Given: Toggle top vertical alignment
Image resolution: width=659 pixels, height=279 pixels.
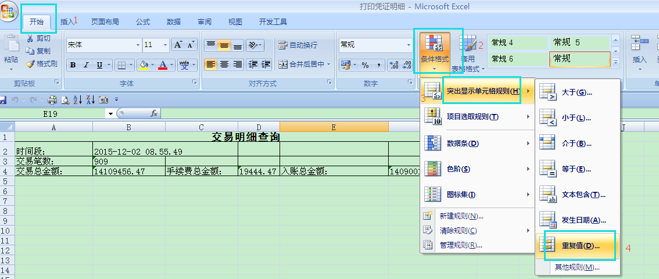Looking at the screenshot, I should pos(211,45).
